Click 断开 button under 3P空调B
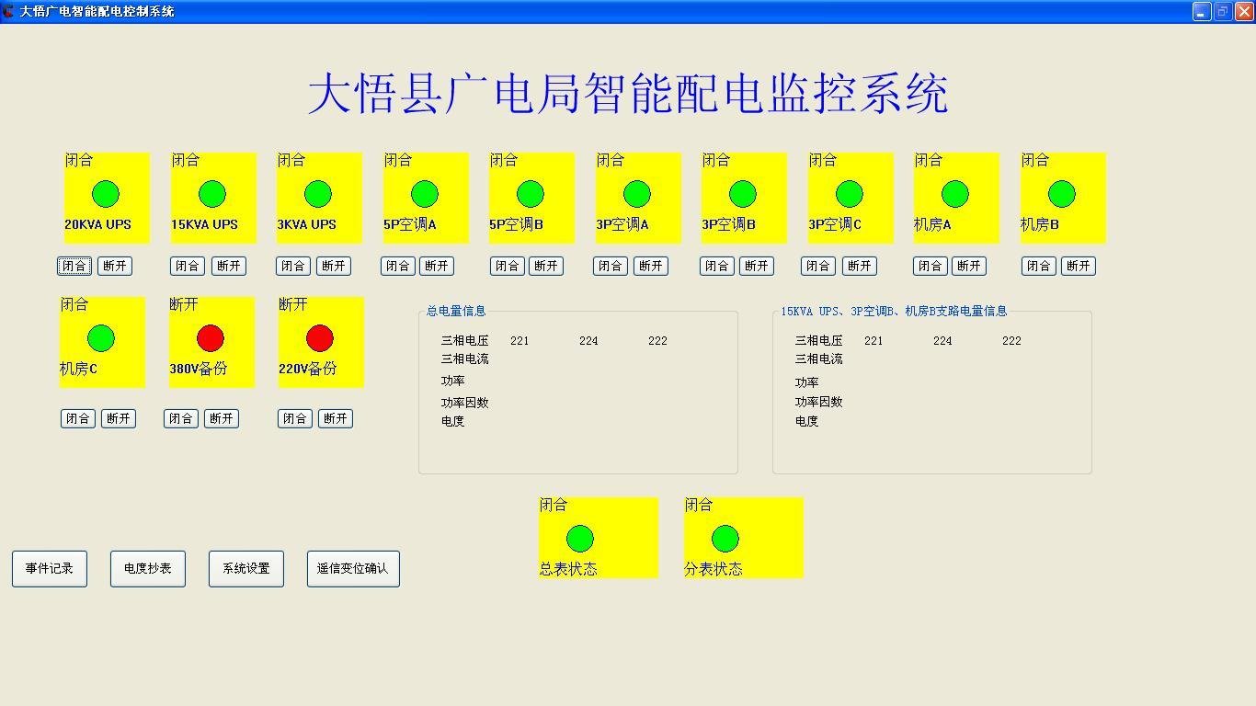1256x706 pixels. tap(757, 266)
